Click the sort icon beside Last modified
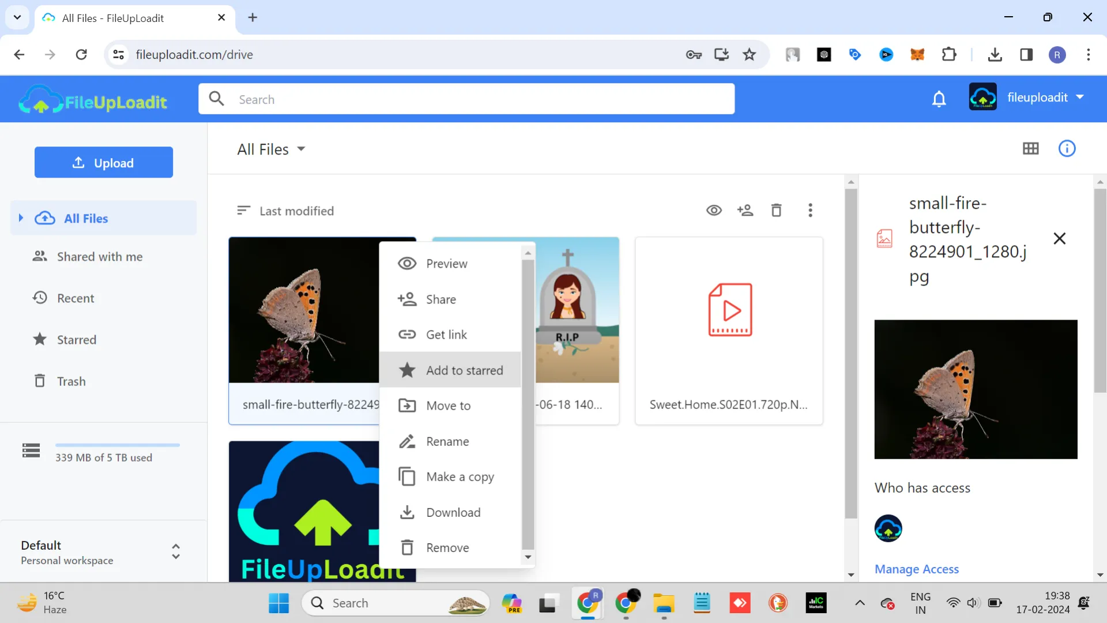Viewport: 1107px width, 623px height. pos(243,211)
